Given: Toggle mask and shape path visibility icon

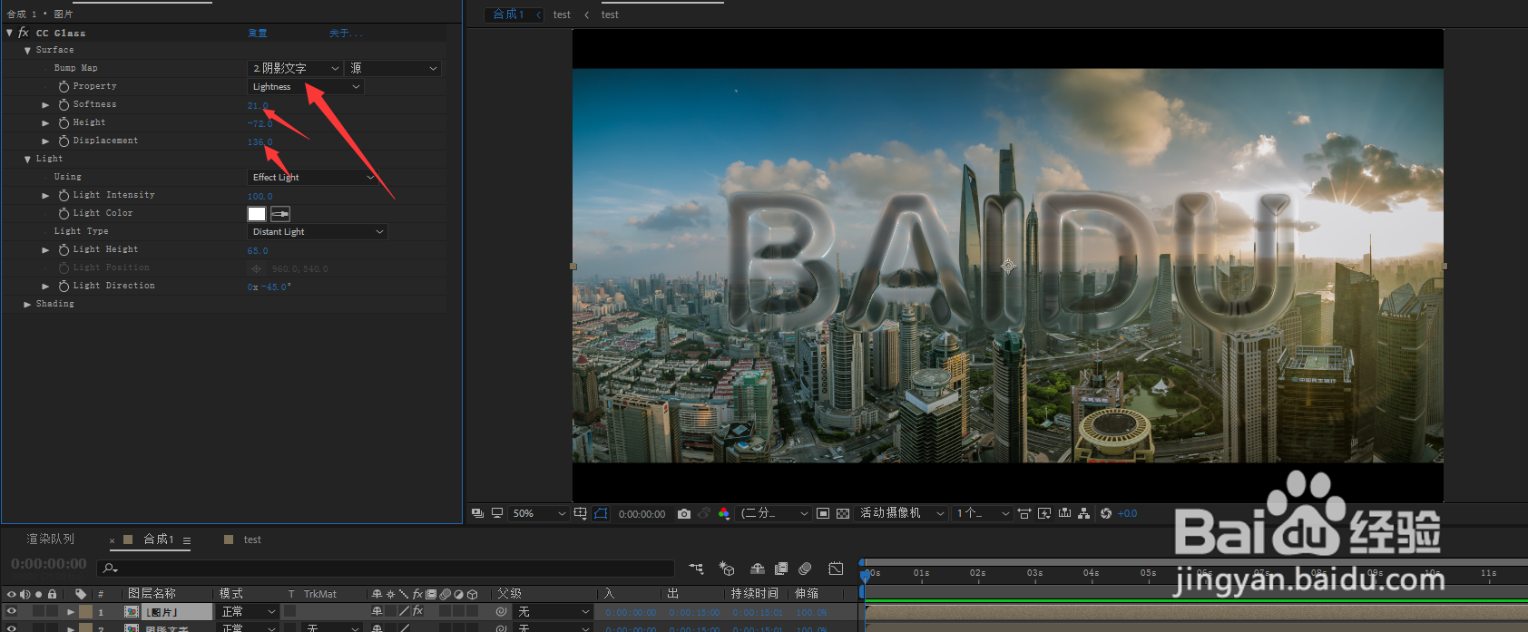Looking at the screenshot, I should tap(601, 513).
